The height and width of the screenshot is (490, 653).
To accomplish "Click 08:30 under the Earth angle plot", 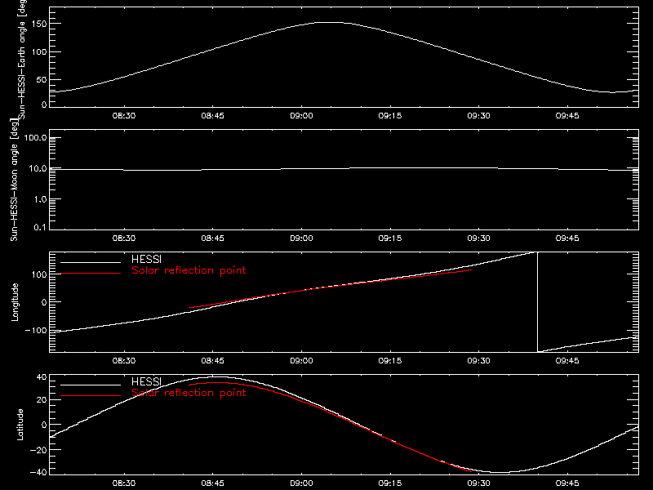I will (124, 116).
